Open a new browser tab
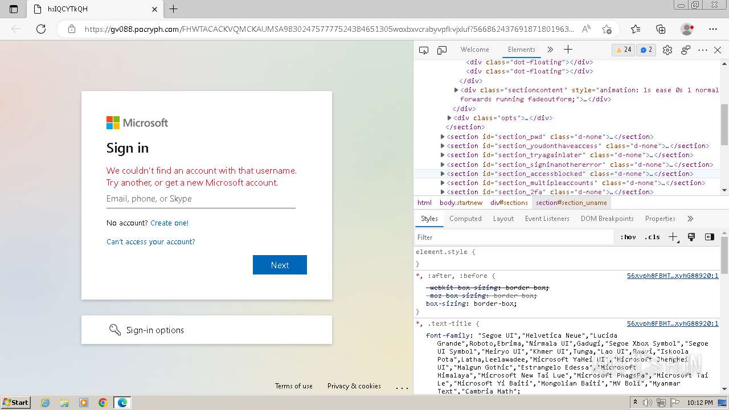This screenshot has height=410, width=729. [174, 9]
